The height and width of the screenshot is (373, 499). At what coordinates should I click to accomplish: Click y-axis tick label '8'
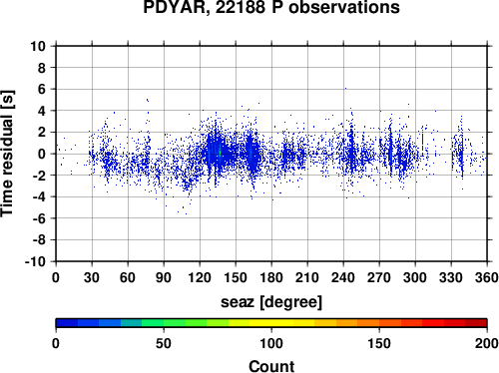tap(41, 68)
